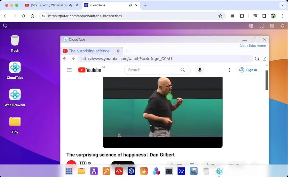The height and width of the screenshot is (177, 288).
Task: Bookmark the page with the star icon
Action: pyautogui.click(x=220, y=16)
